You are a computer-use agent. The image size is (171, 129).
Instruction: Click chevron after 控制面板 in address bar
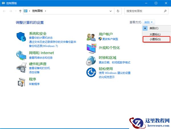[x=46, y=11]
